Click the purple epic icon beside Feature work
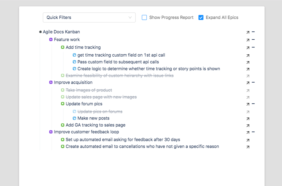 tap(50, 39)
